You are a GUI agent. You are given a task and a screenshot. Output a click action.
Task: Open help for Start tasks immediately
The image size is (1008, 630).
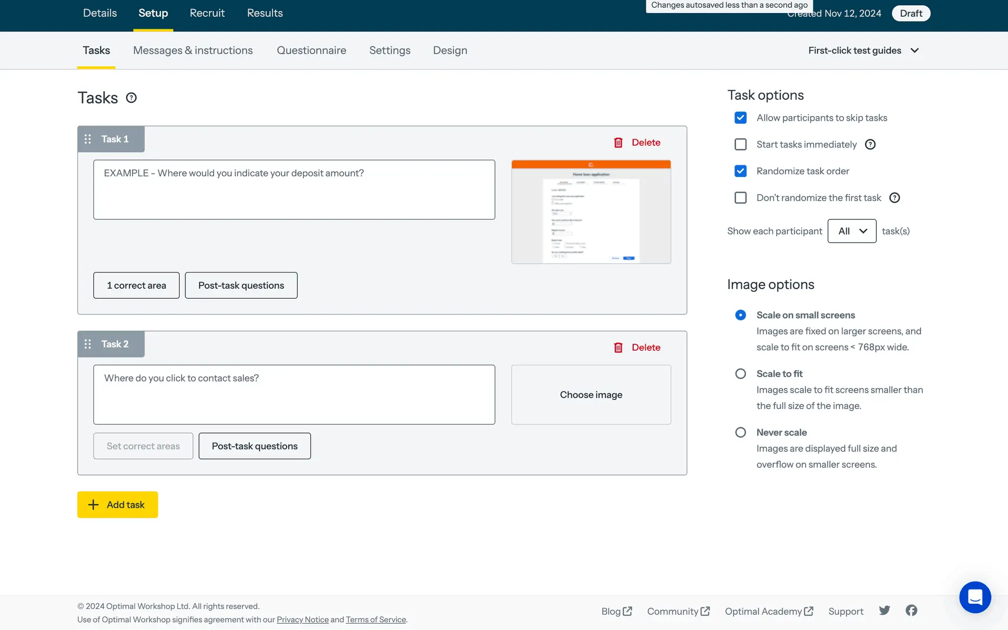pos(870,144)
